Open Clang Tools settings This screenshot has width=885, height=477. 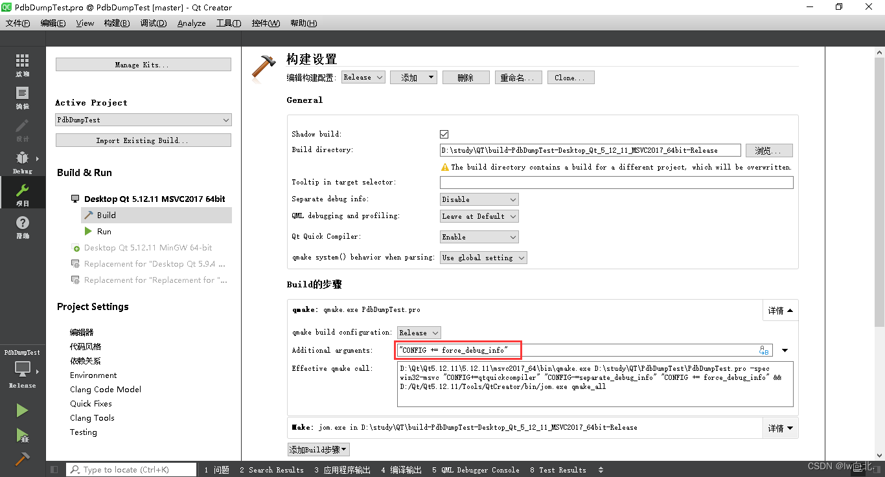click(92, 418)
